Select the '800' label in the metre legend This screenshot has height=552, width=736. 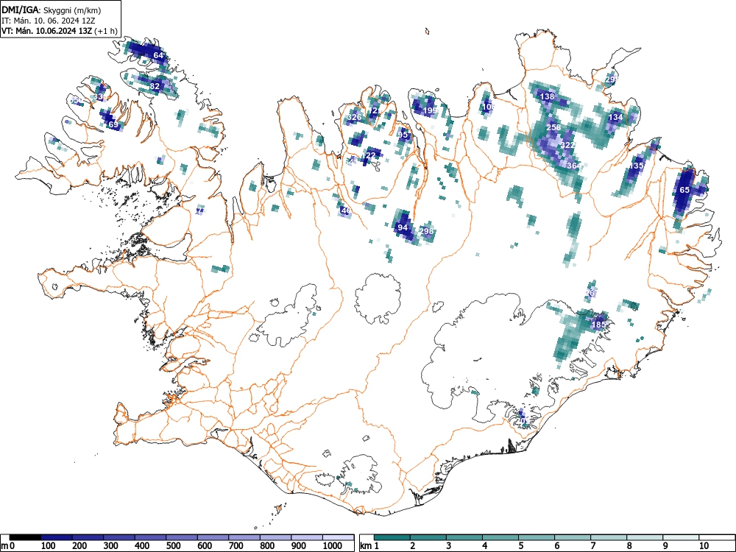(x=267, y=546)
